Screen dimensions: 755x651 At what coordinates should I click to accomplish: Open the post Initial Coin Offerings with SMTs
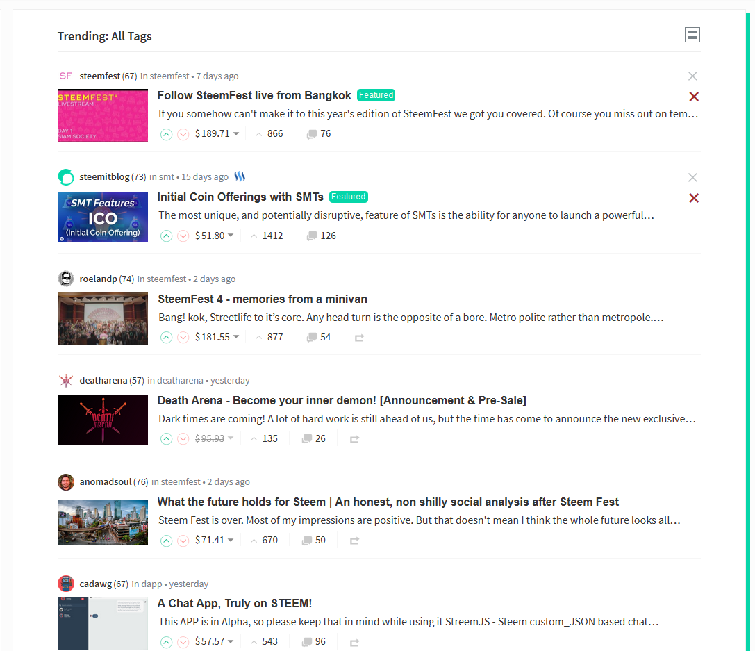click(240, 197)
